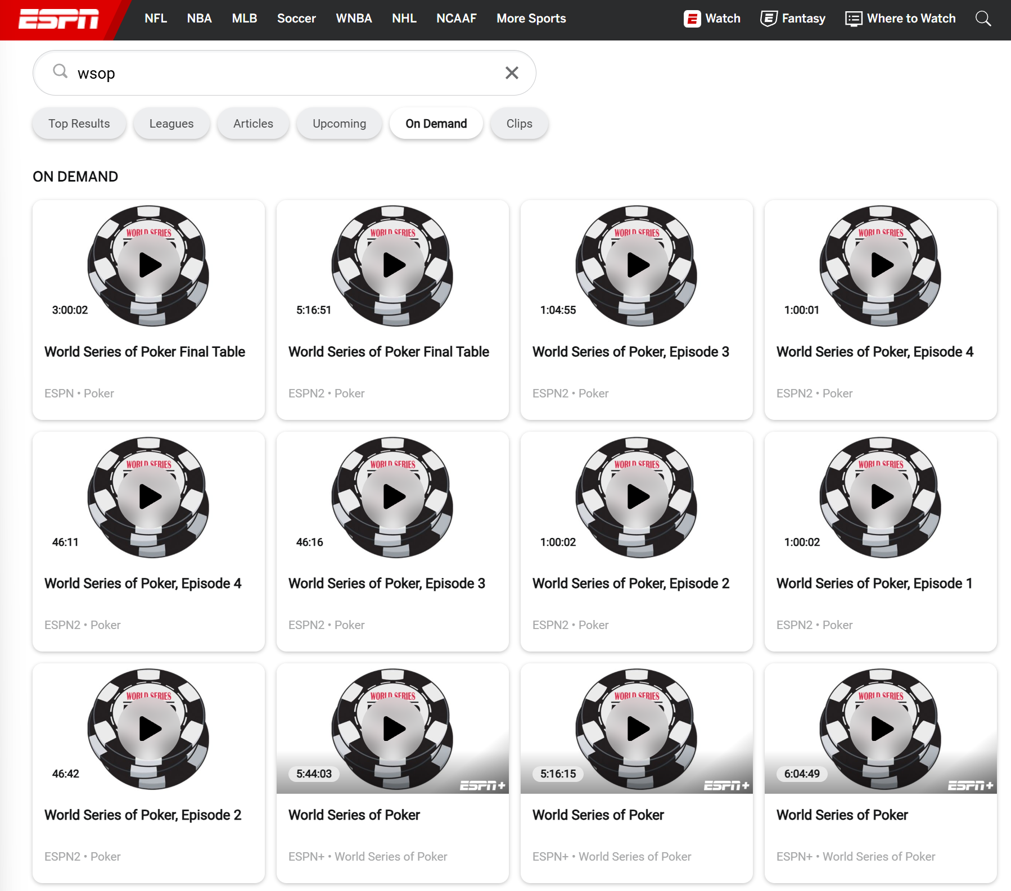The height and width of the screenshot is (891, 1011).
Task: Open the Fantasy shield icon
Action: [x=769, y=19]
